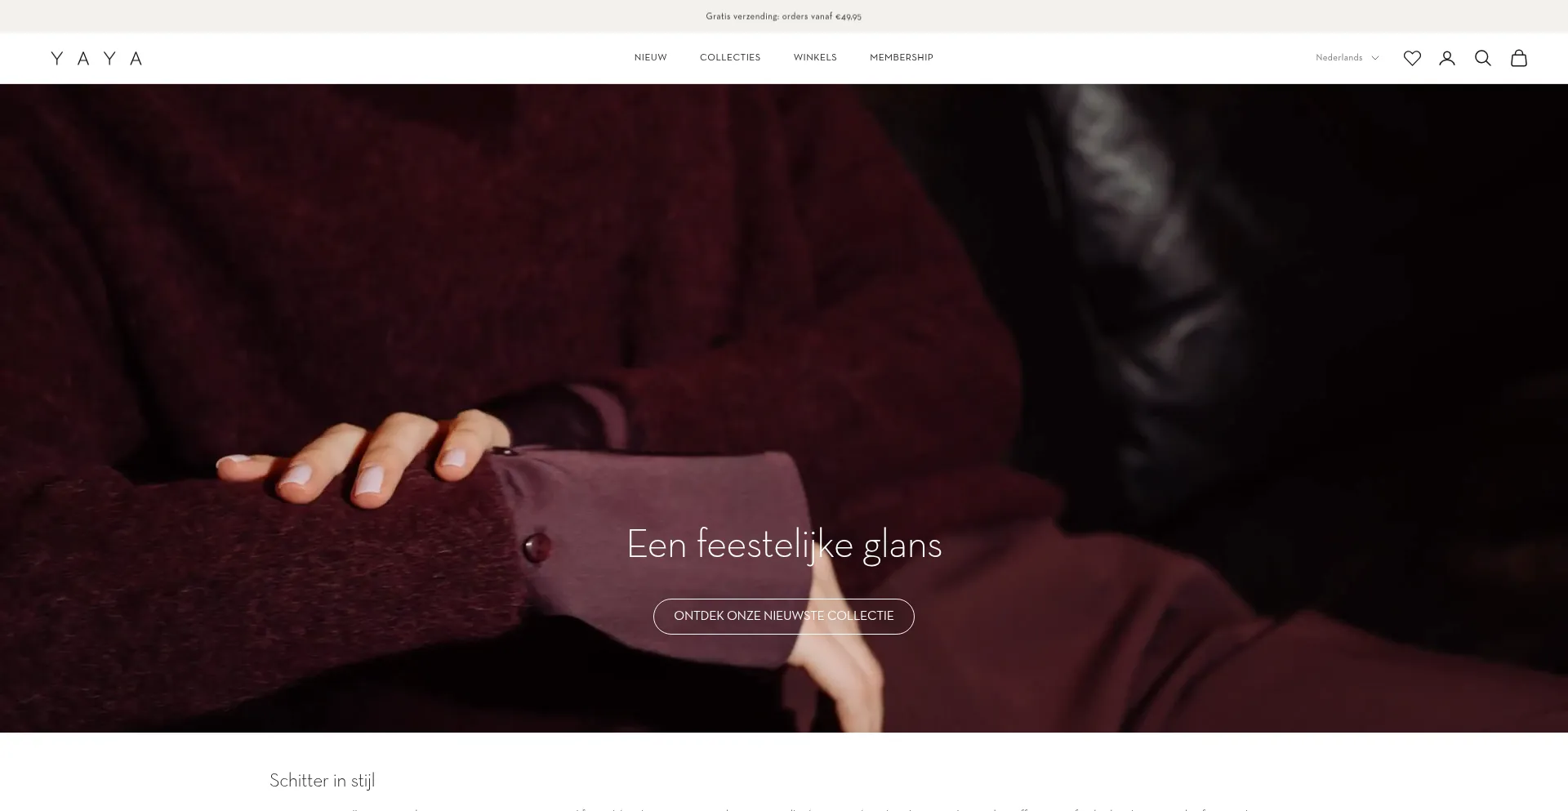Open the NIEUW menu item

[x=651, y=58]
